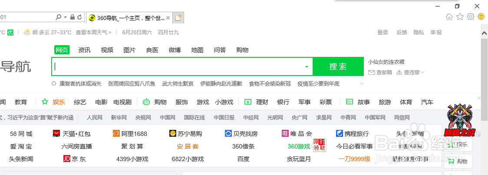Open the green 360游戏 link
The image size is (488, 175).
coord(299,146)
